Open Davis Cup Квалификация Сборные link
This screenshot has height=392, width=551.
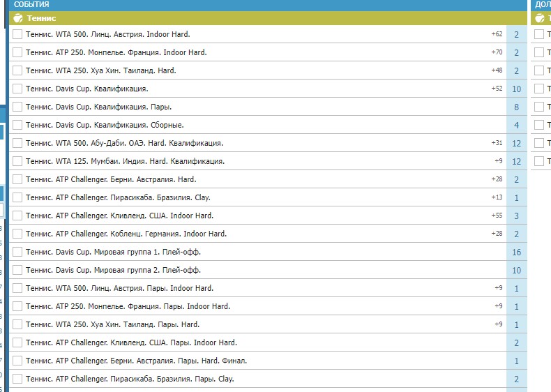click(105, 125)
